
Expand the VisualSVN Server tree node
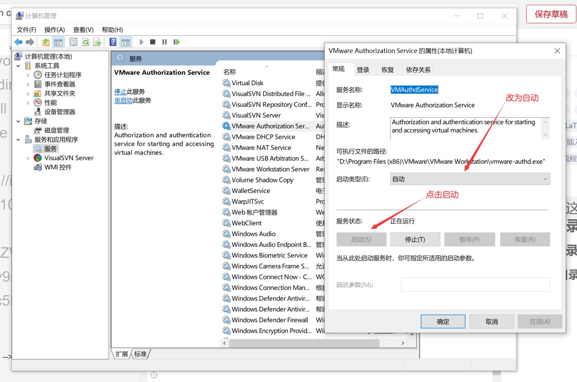[x=28, y=158]
